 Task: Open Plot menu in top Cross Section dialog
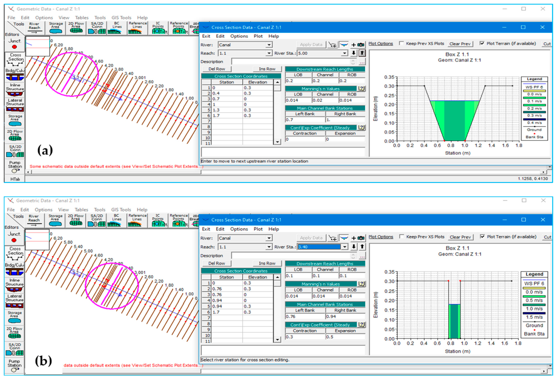click(258, 36)
